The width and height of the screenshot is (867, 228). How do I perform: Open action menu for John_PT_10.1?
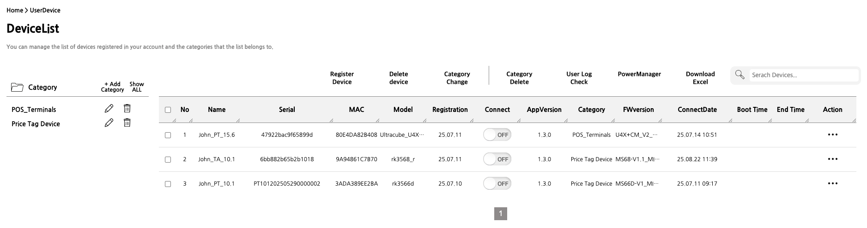tap(832, 184)
